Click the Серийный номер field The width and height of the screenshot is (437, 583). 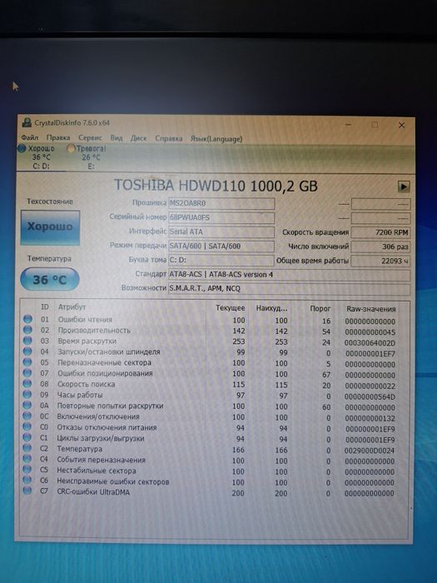(x=221, y=217)
